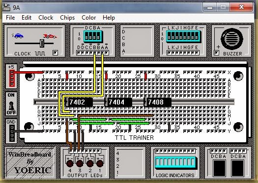The image size is (258, 183).
Task: Select the 7404 chip
Action: tap(118, 102)
